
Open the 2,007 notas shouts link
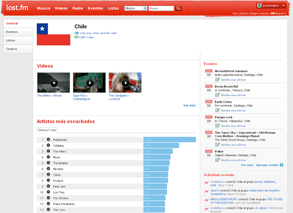[x=86, y=38]
